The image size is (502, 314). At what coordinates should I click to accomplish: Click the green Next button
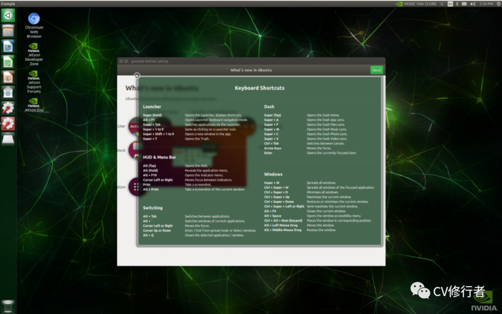376,70
